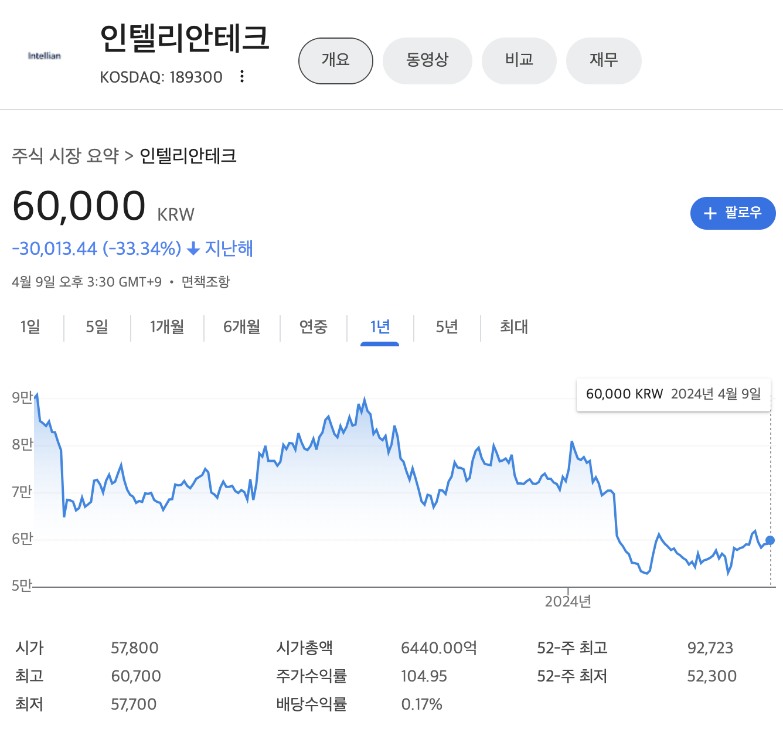
Task: Click the 60,000 price value
Action: pyautogui.click(x=79, y=206)
